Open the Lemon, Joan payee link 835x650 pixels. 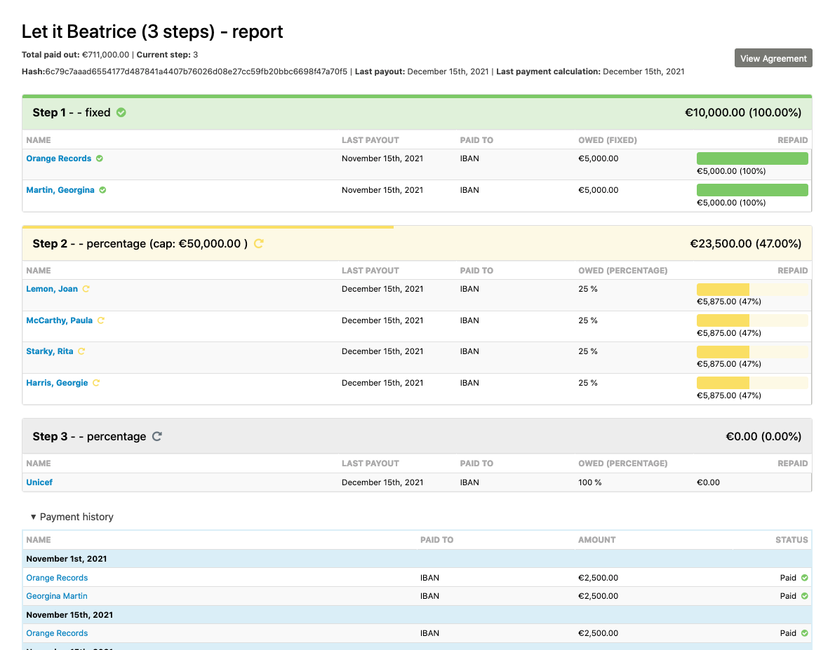pos(52,288)
